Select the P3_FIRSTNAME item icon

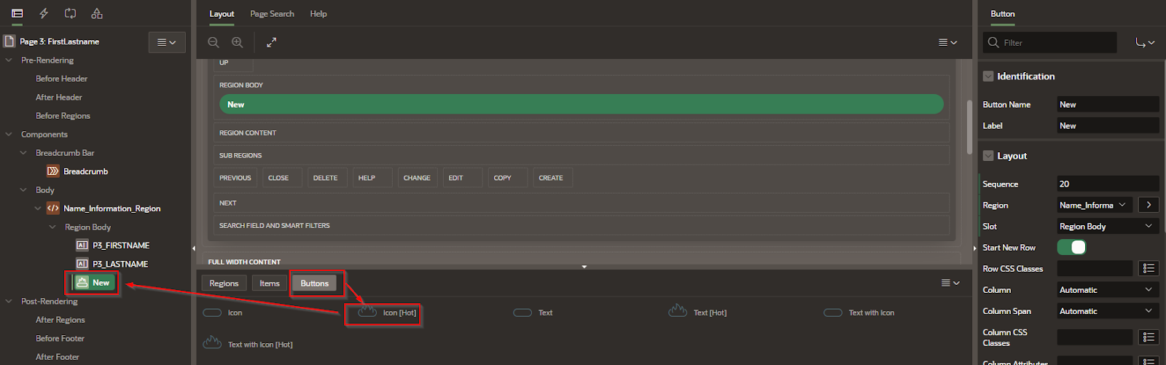(82, 246)
